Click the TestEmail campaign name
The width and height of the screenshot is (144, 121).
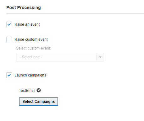click(27, 91)
